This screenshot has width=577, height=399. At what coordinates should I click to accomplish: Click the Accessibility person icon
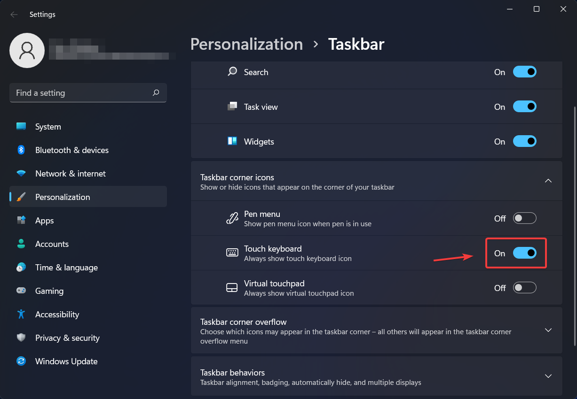click(x=21, y=315)
